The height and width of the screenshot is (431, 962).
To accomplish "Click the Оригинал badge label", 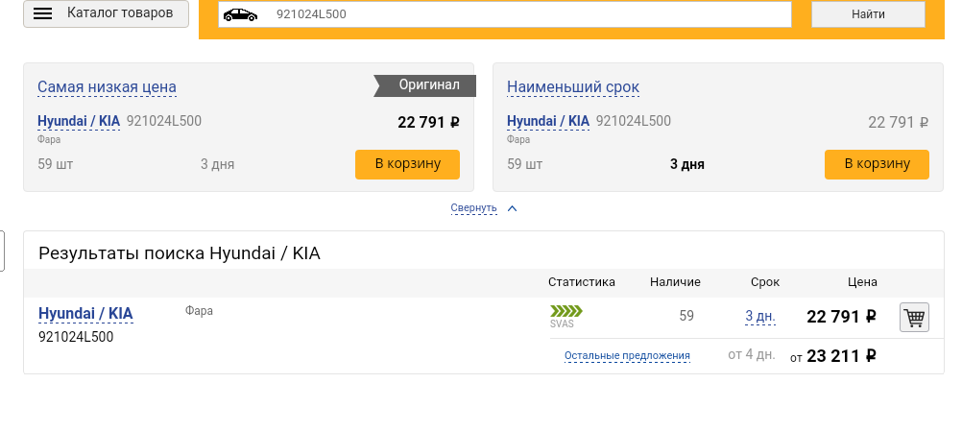I will point(429,85).
